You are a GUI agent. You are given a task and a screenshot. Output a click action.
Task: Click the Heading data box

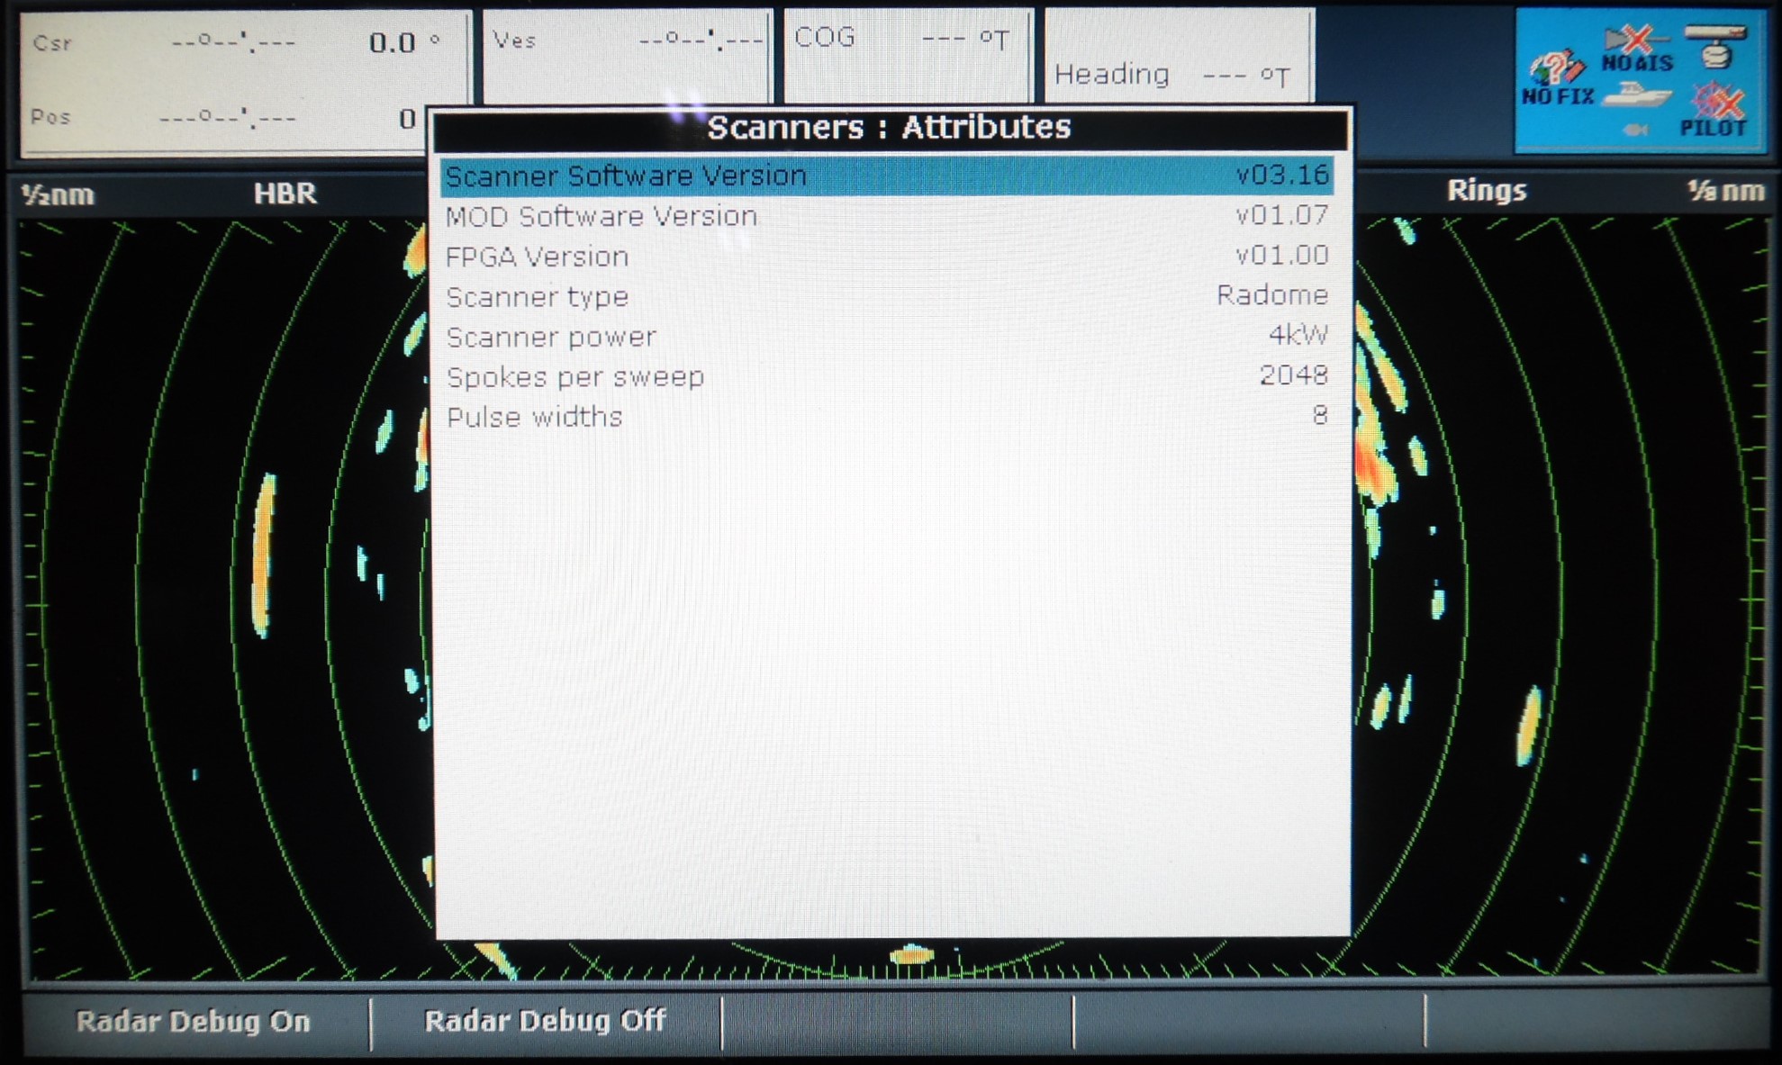pyautogui.click(x=1178, y=56)
